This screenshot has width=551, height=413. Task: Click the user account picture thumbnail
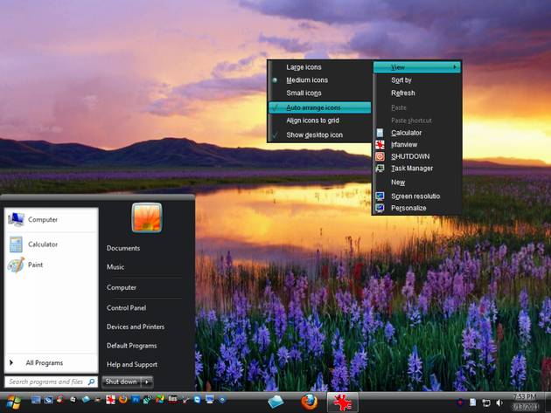tap(146, 217)
